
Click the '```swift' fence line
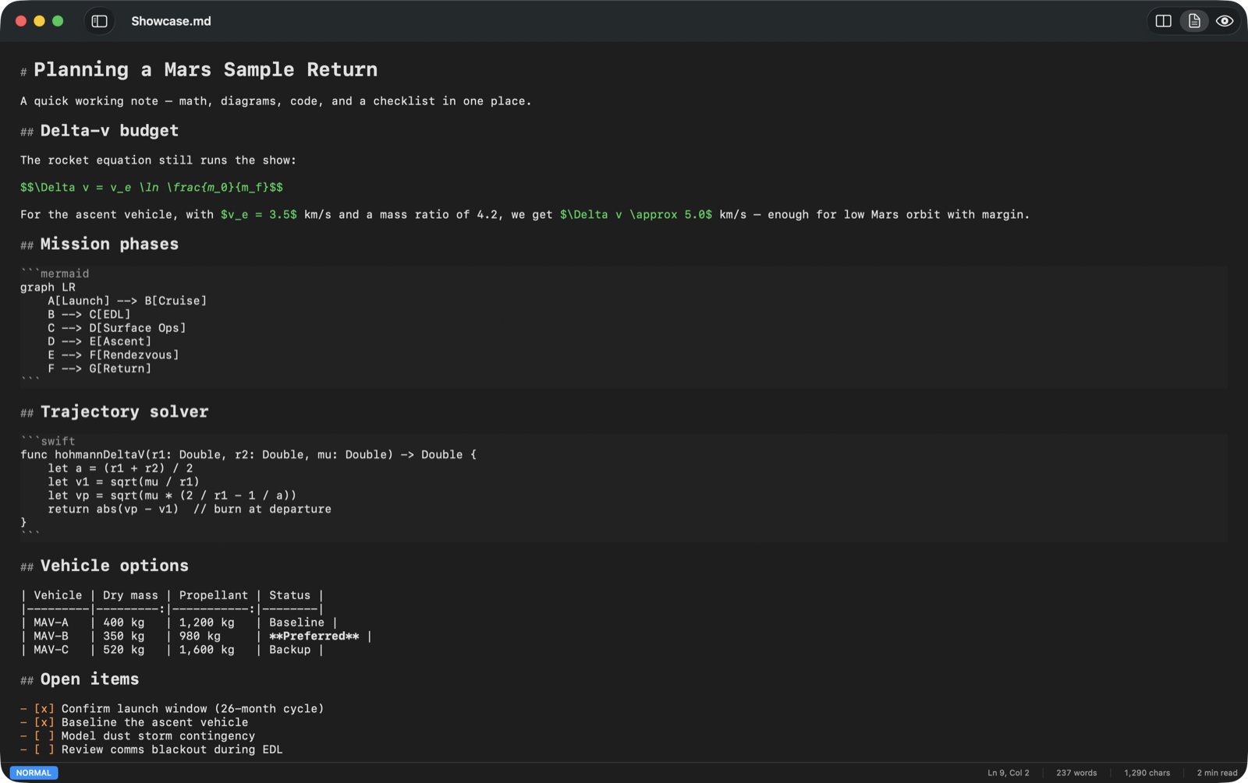pyautogui.click(x=48, y=441)
